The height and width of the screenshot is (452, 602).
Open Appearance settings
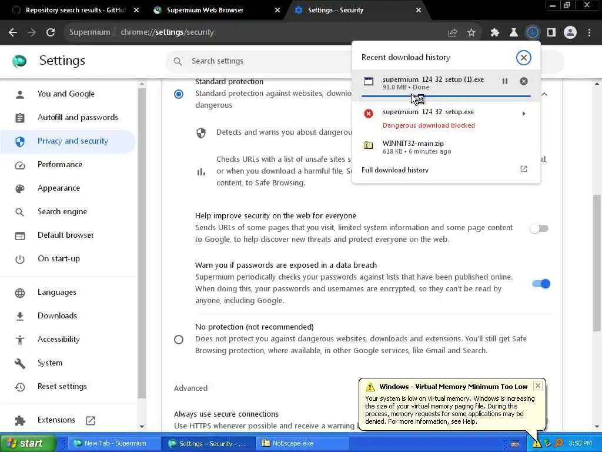click(59, 188)
